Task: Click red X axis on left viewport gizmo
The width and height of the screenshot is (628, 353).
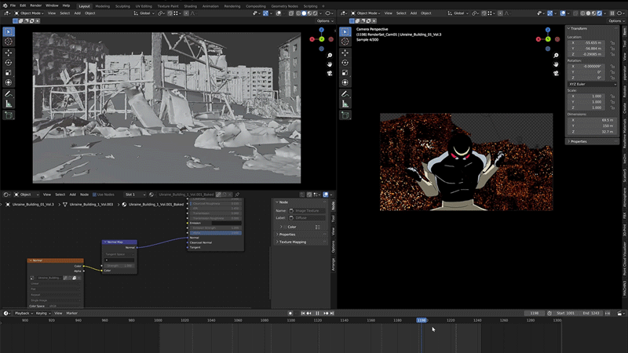Action: point(312,39)
